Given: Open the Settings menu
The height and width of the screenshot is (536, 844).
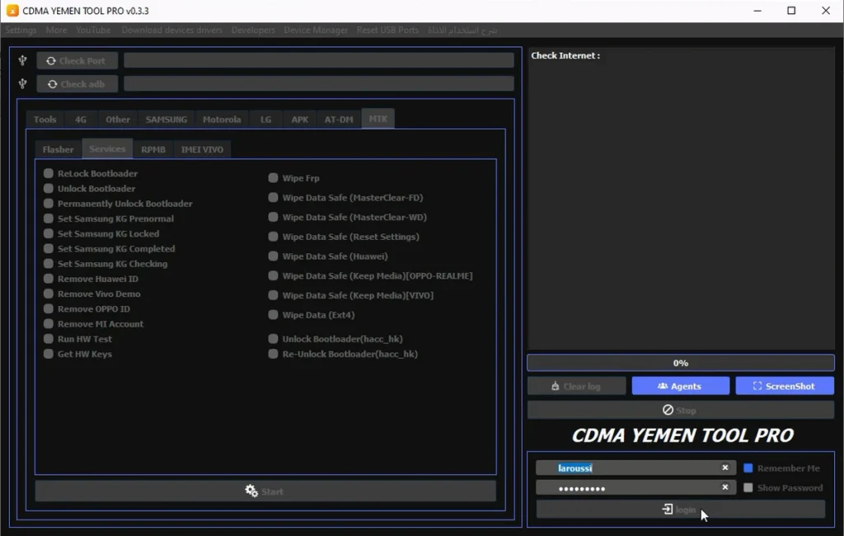Looking at the screenshot, I should pyautogui.click(x=21, y=30).
